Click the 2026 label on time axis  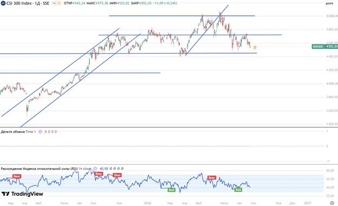[x=148, y=203]
